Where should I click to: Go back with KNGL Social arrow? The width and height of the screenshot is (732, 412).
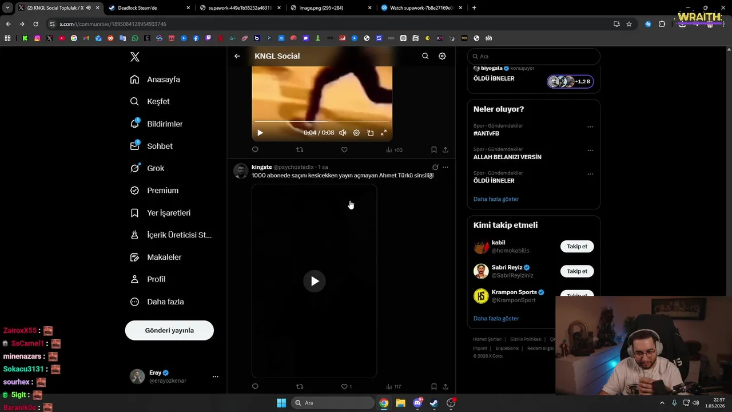(237, 56)
